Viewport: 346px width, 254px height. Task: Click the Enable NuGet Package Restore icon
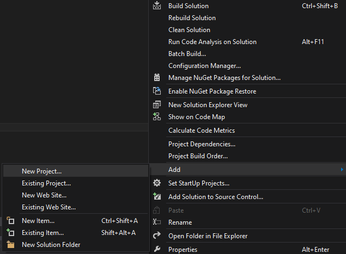(157, 91)
